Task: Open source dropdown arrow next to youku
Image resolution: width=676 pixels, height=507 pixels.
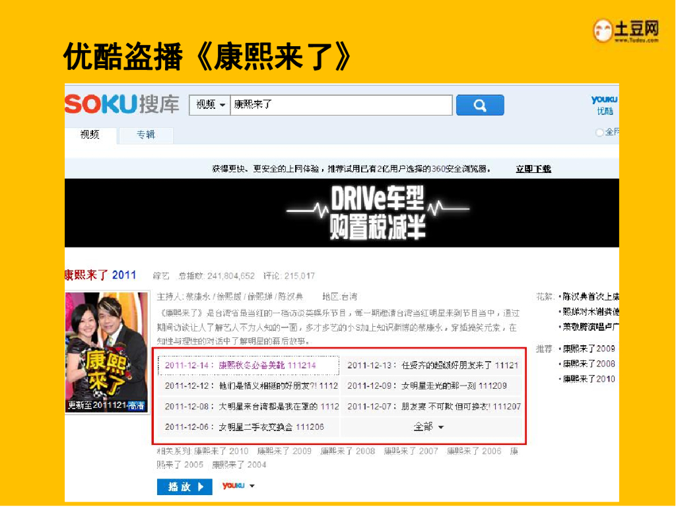Action: point(252,487)
